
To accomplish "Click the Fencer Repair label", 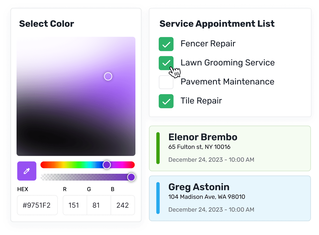I will pos(208,44).
